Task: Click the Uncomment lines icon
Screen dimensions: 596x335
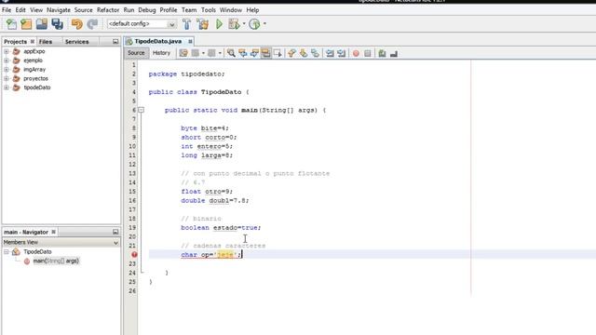Action: [394, 54]
